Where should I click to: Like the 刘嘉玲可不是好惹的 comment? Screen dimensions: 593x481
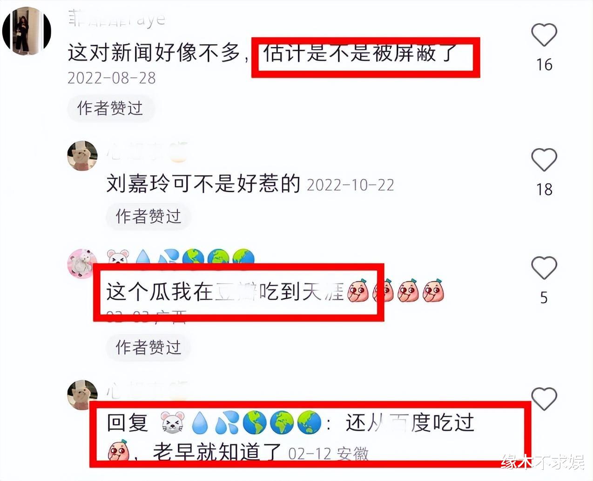click(544, 160)
